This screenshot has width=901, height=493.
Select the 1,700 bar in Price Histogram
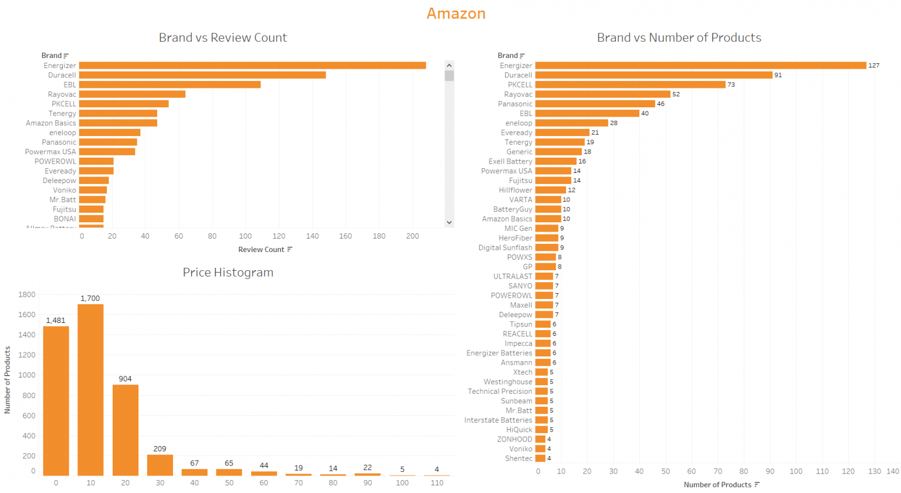pyautogui.click(x=90, y=390)
